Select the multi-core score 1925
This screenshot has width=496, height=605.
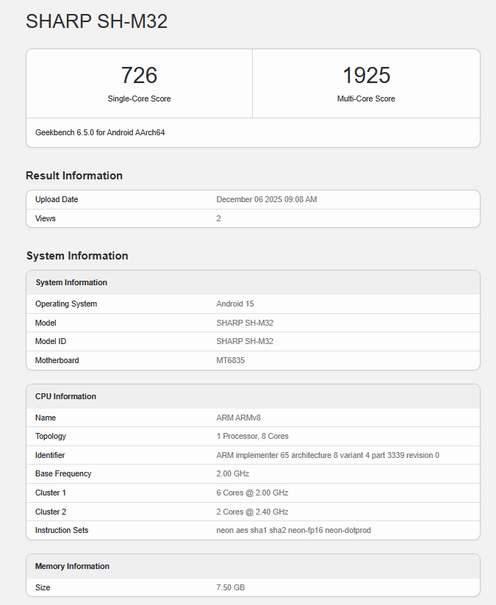(x=366, y=75)
